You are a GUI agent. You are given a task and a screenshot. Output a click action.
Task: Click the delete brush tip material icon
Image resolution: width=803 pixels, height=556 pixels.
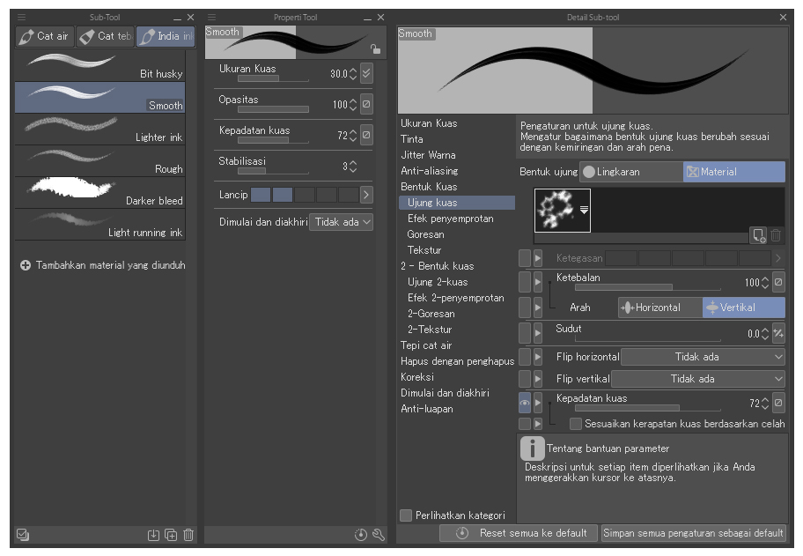776,234
